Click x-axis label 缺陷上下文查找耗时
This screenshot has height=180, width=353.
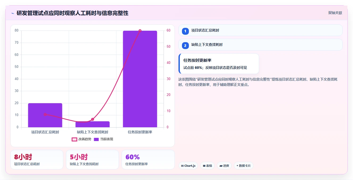(92, 132)
